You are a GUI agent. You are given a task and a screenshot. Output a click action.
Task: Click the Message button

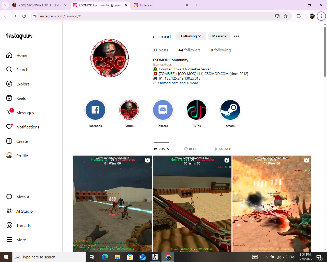point(219,36)
